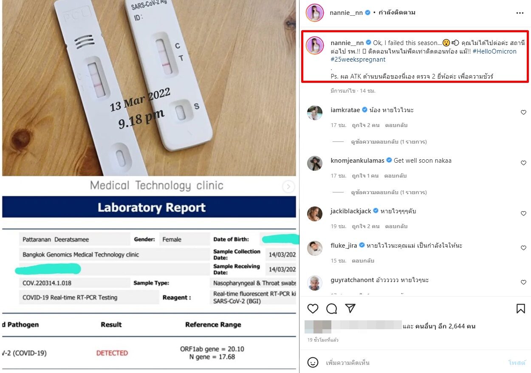Go to next photo with arrow
The width and height of the screenshot is (531, 373).
coord(288,186)
